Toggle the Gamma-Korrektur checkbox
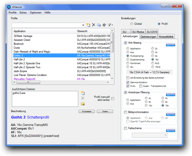This screenshot has height=156, width=192. (x=128, y=82)
